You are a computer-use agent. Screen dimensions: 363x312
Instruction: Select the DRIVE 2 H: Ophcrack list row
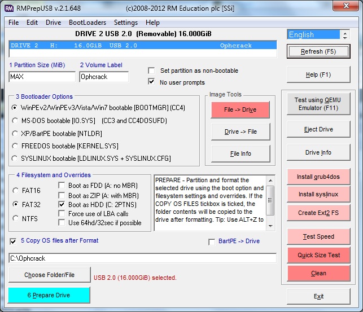[x=143, y=45]
